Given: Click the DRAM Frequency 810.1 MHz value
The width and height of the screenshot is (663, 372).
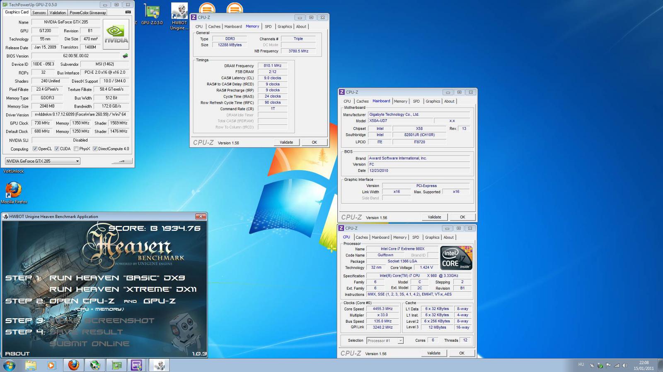Looking at the screenshot, I should (x=272, y=66).
